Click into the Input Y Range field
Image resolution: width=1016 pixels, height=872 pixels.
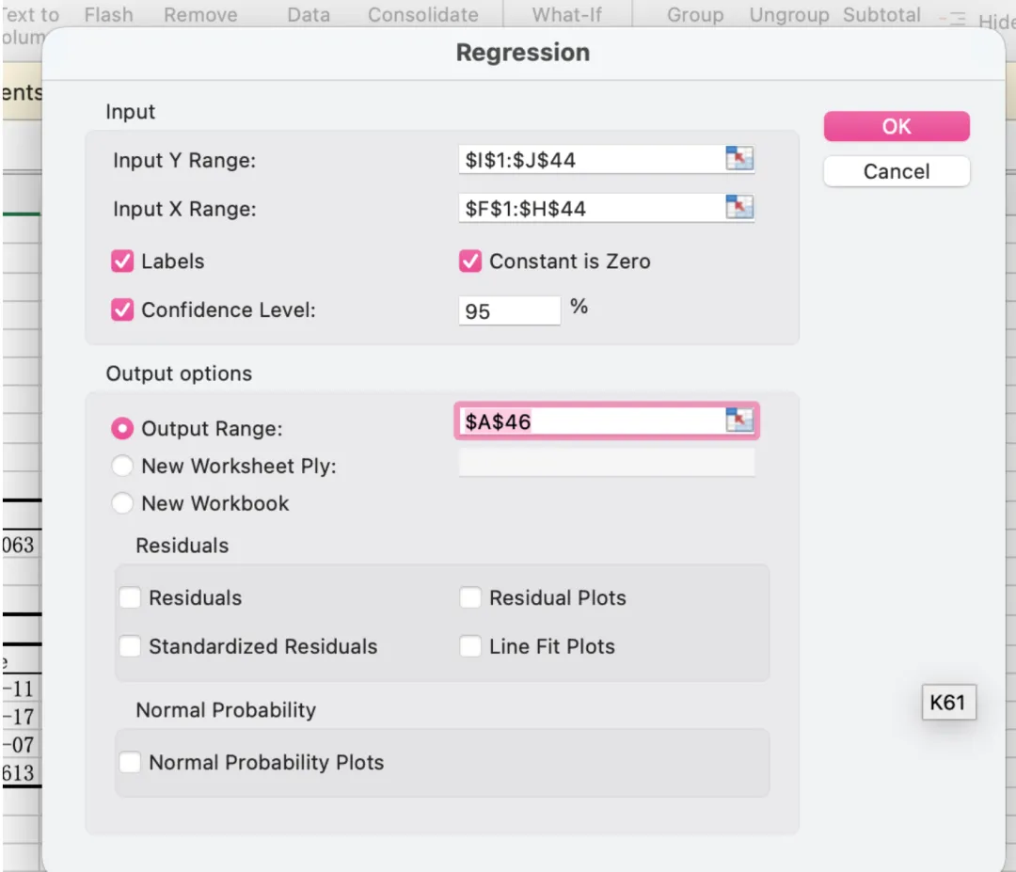click(588, 160)
